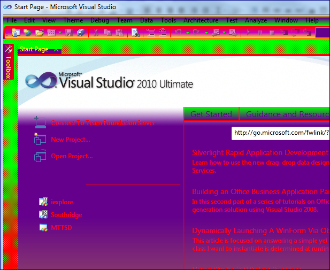Open the Redo history dropdown arrow
The image size is (330, 270).
[x=206, y=33]
